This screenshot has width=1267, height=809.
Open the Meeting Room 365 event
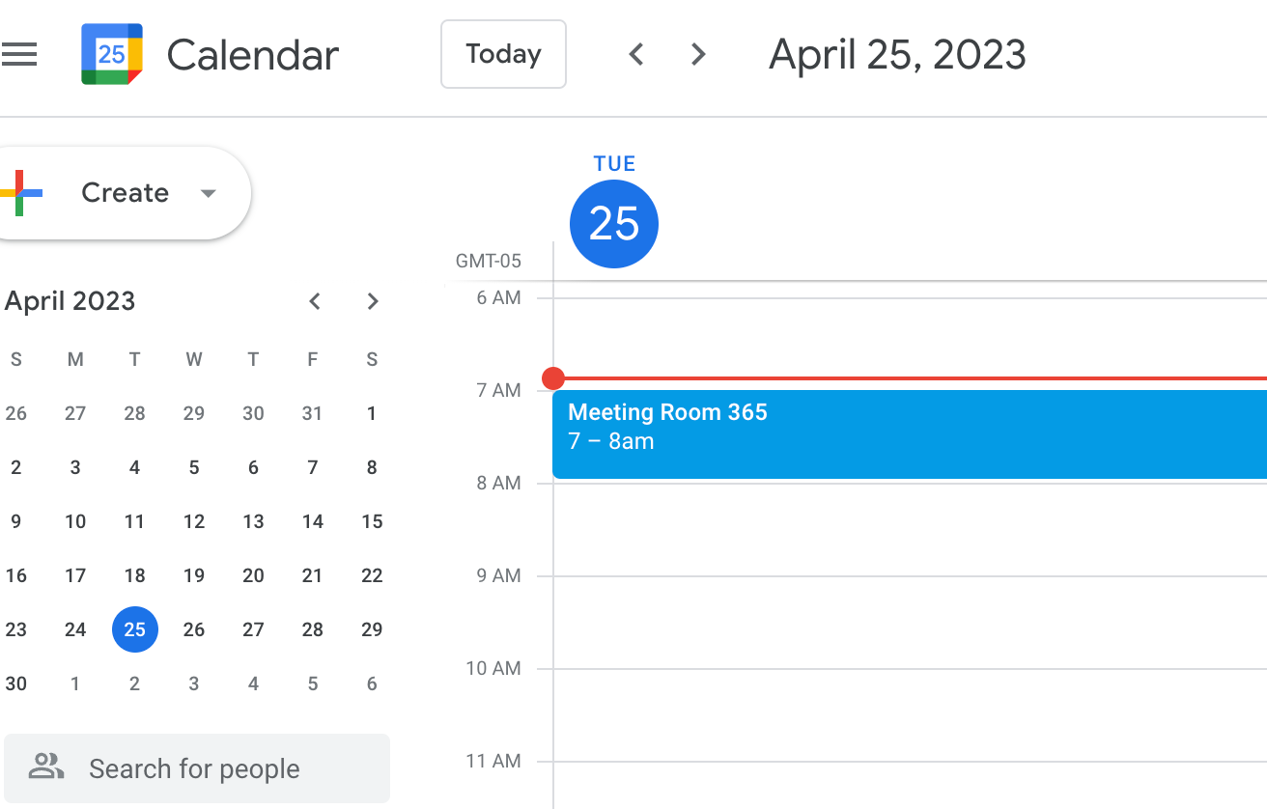coord(908,433)
